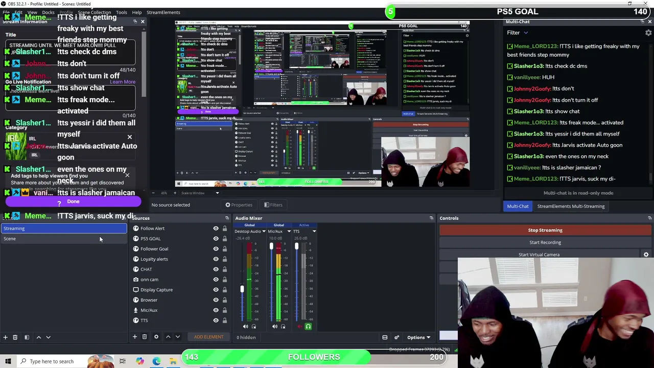
Task: Open Windows Start menu
Action: (8, 361)
